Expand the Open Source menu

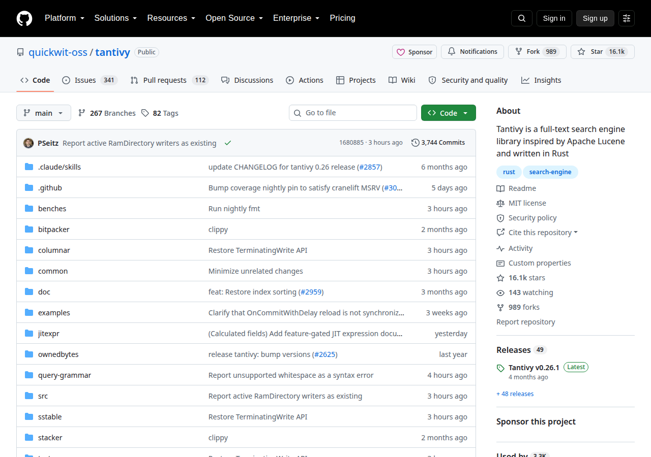coord(234,18)
